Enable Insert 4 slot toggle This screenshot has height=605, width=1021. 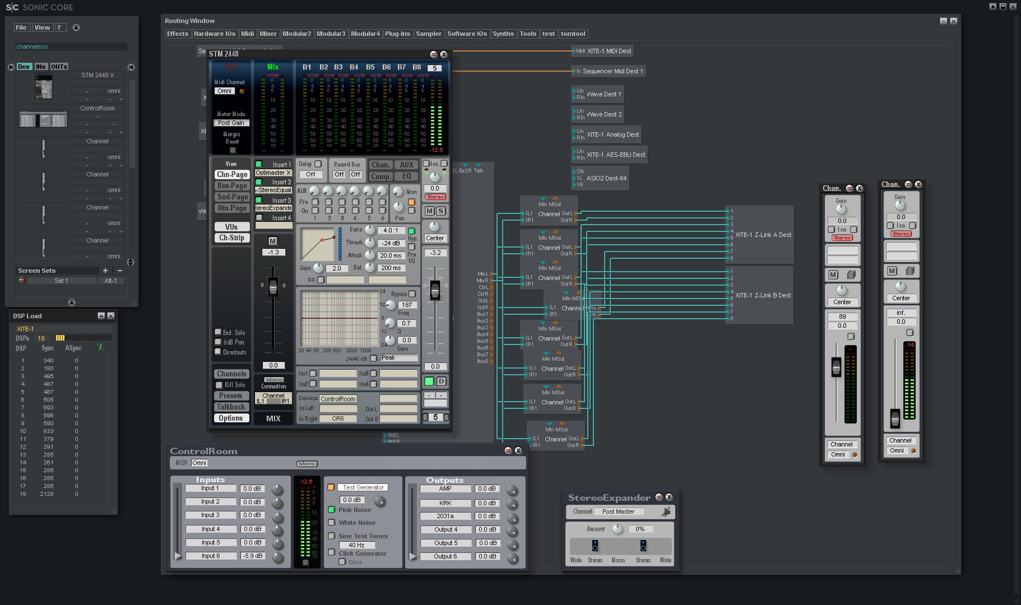(259, 217)
